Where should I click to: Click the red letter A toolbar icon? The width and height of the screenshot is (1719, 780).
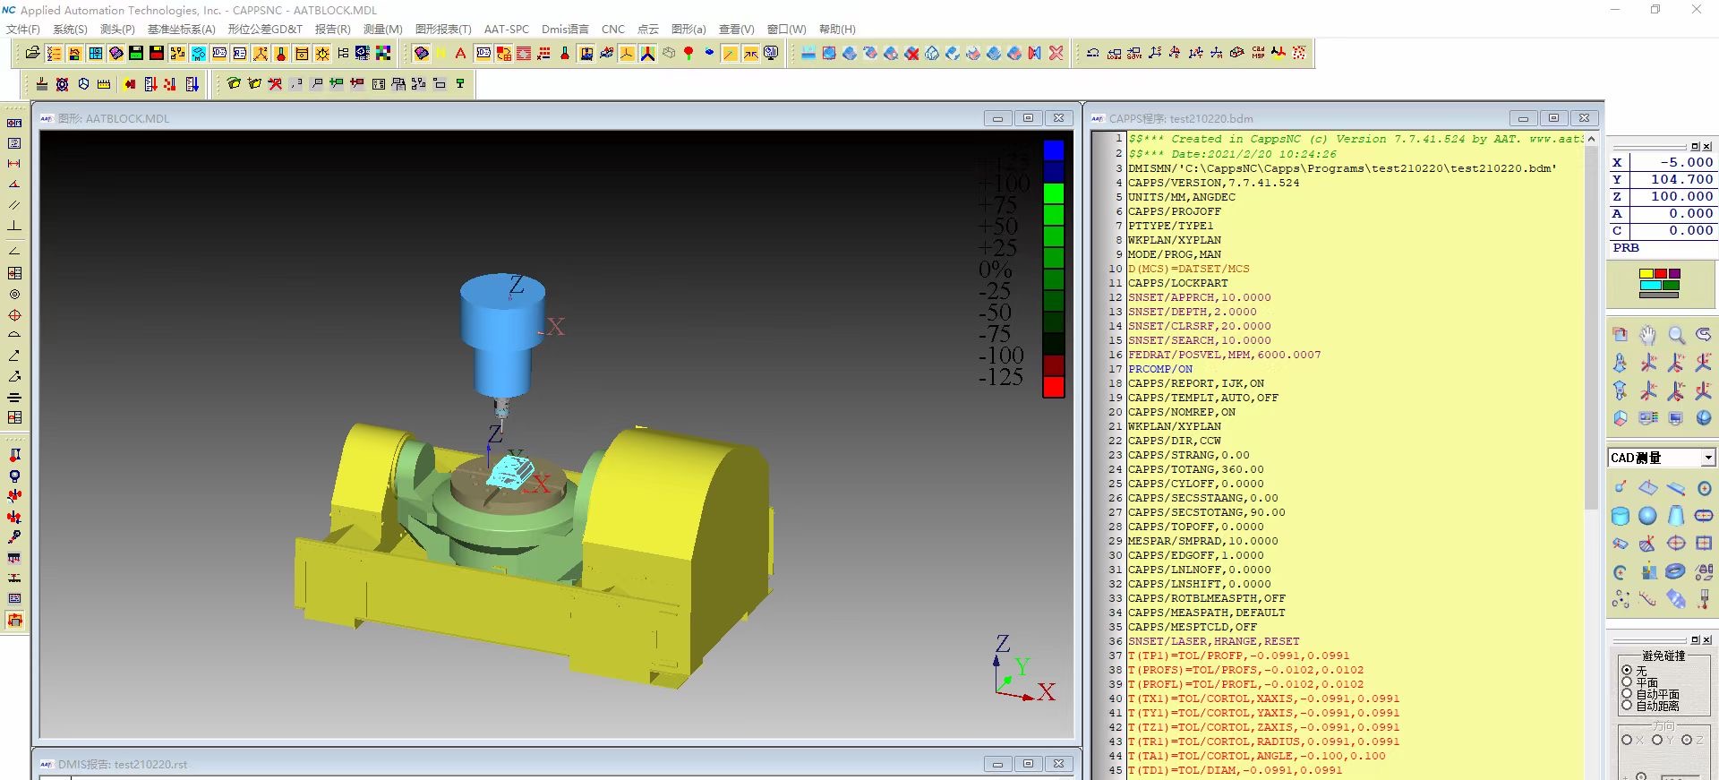(460, 54)
